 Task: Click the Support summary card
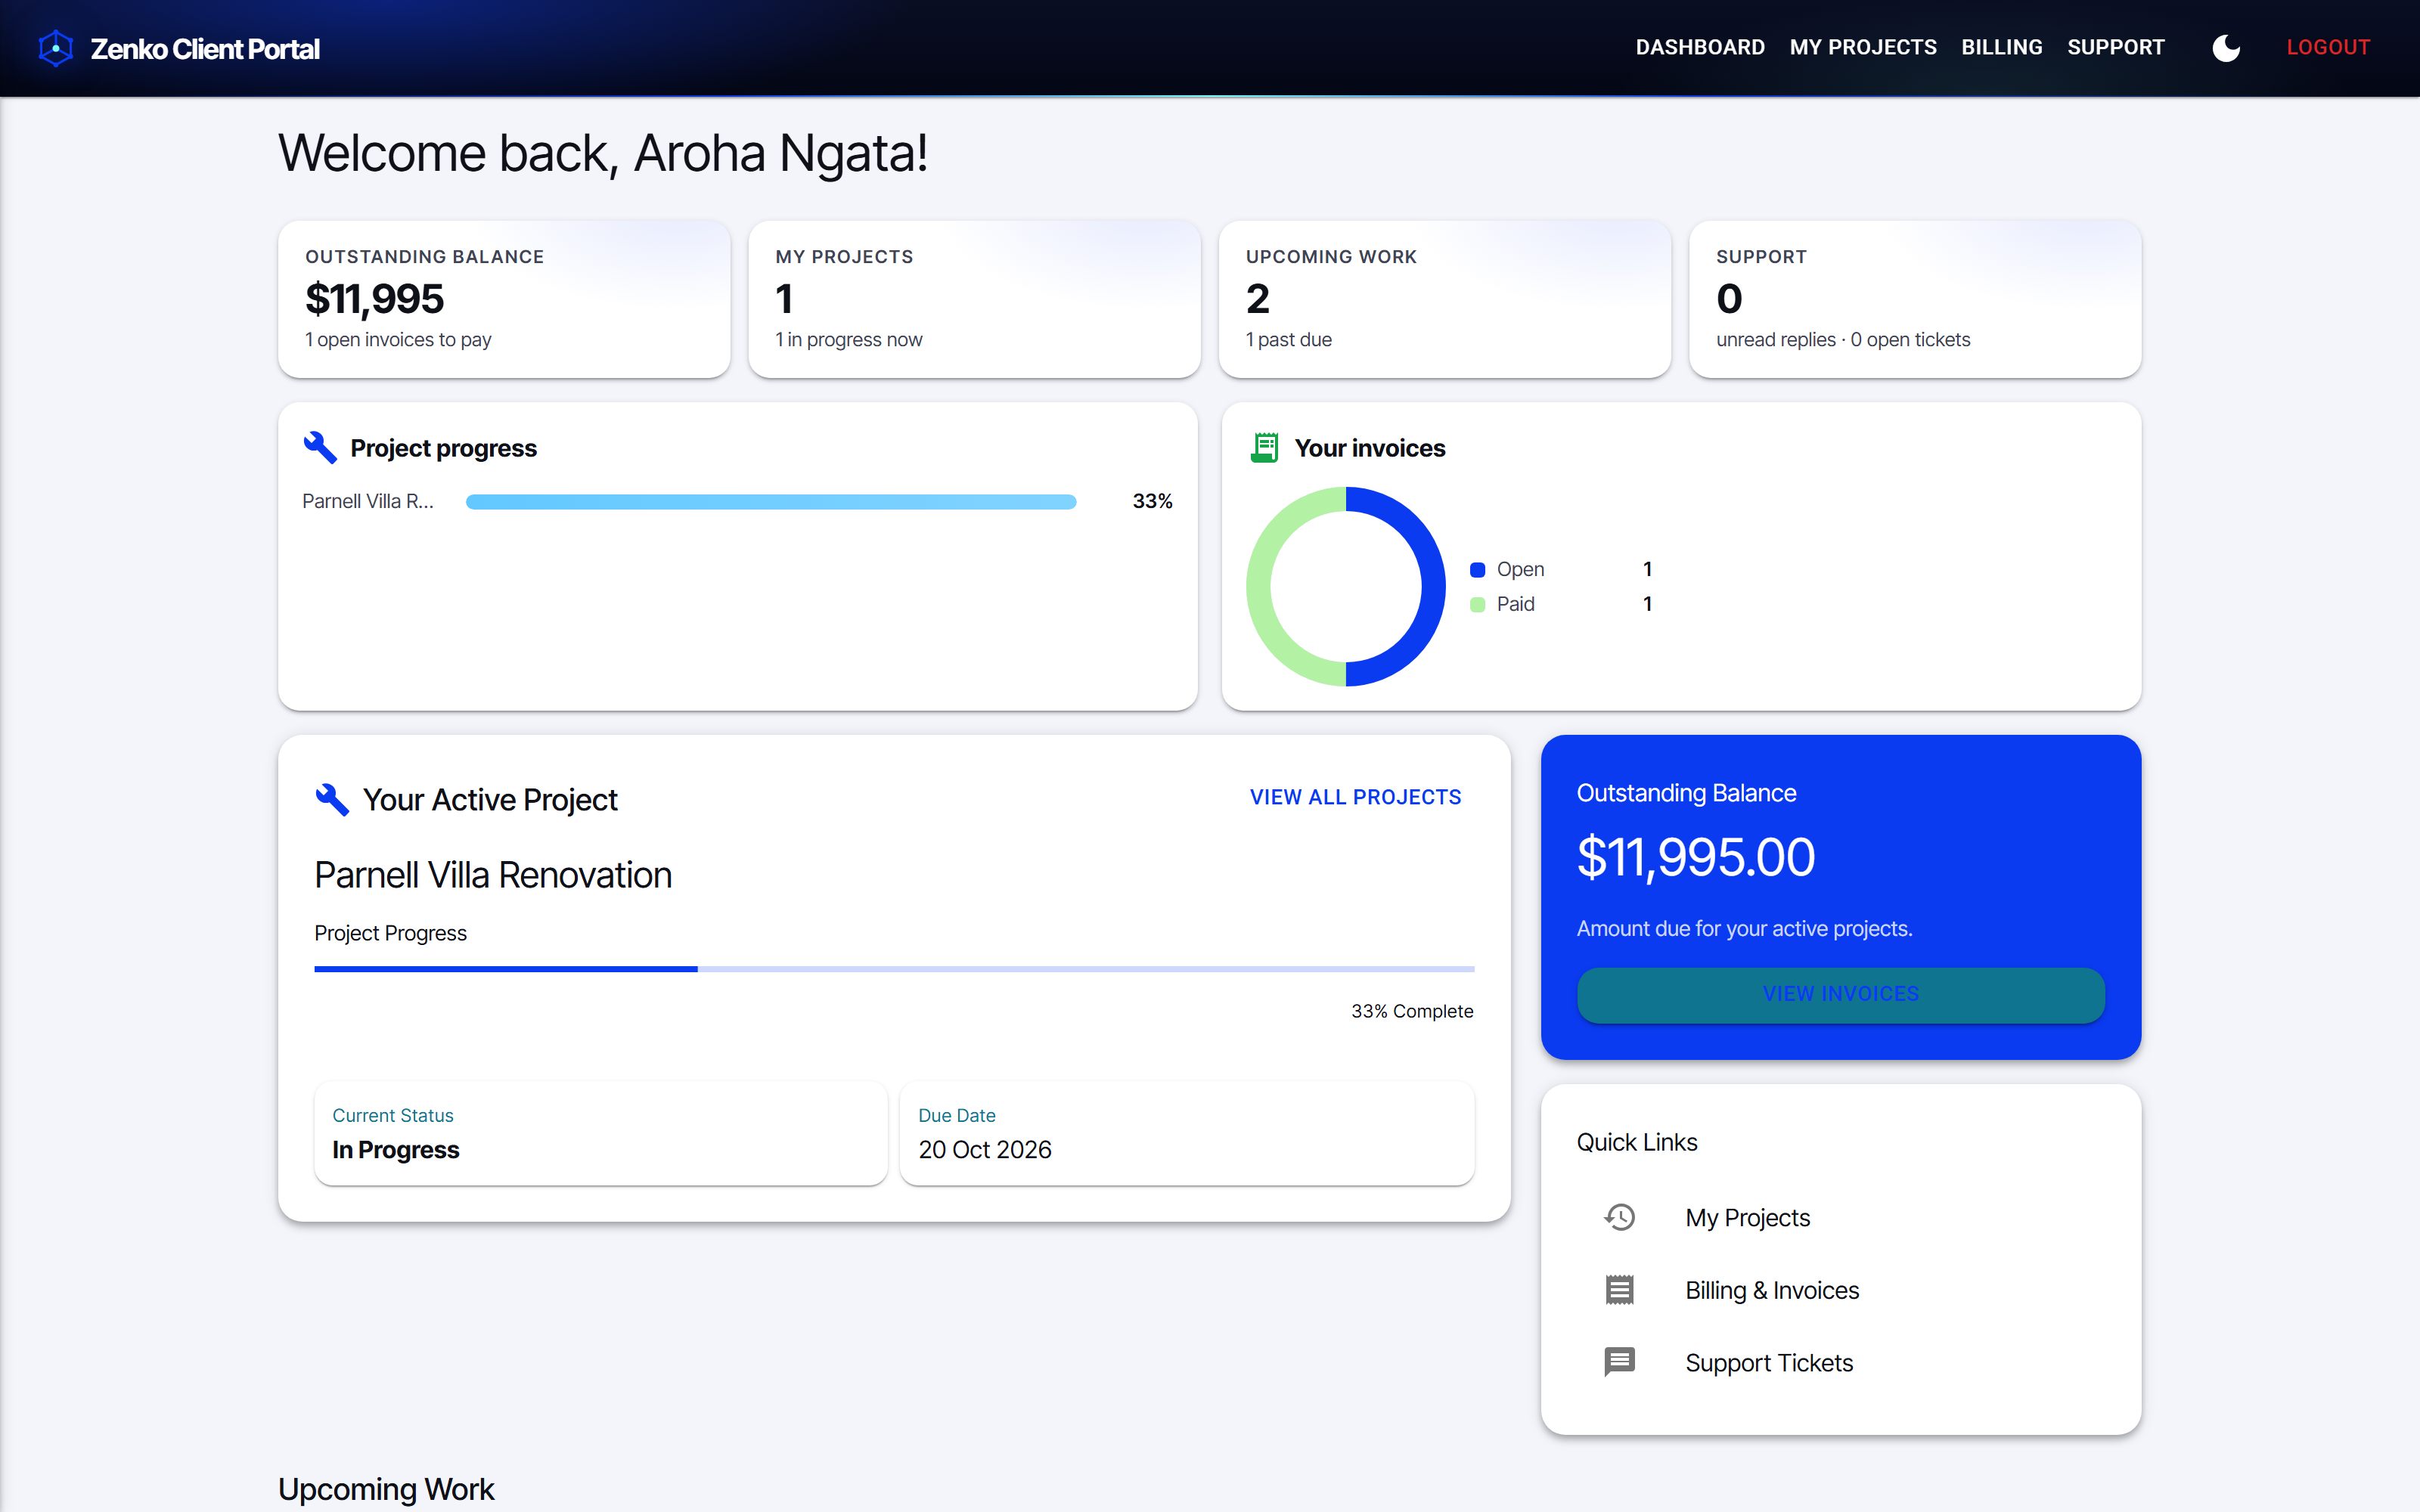pyautogui.click(x=1914, y=299)
